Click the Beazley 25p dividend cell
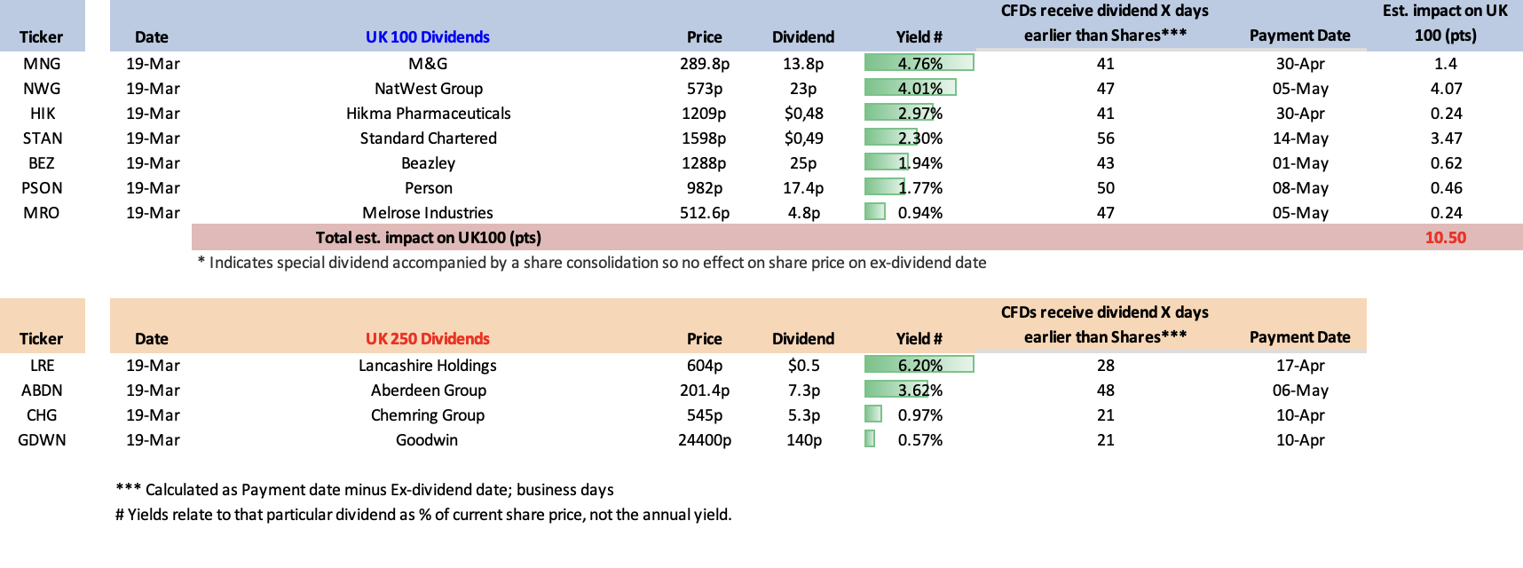The height and width of the screenshot is (568, 1523). click(x=802, y=163)
